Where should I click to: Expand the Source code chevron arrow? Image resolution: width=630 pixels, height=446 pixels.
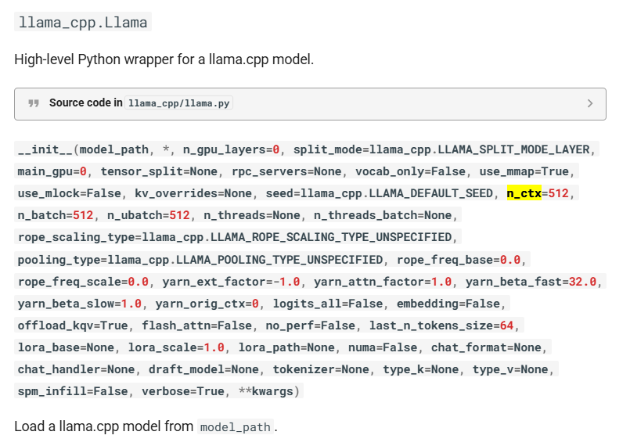pyautogui.click(x=589, y=103)
